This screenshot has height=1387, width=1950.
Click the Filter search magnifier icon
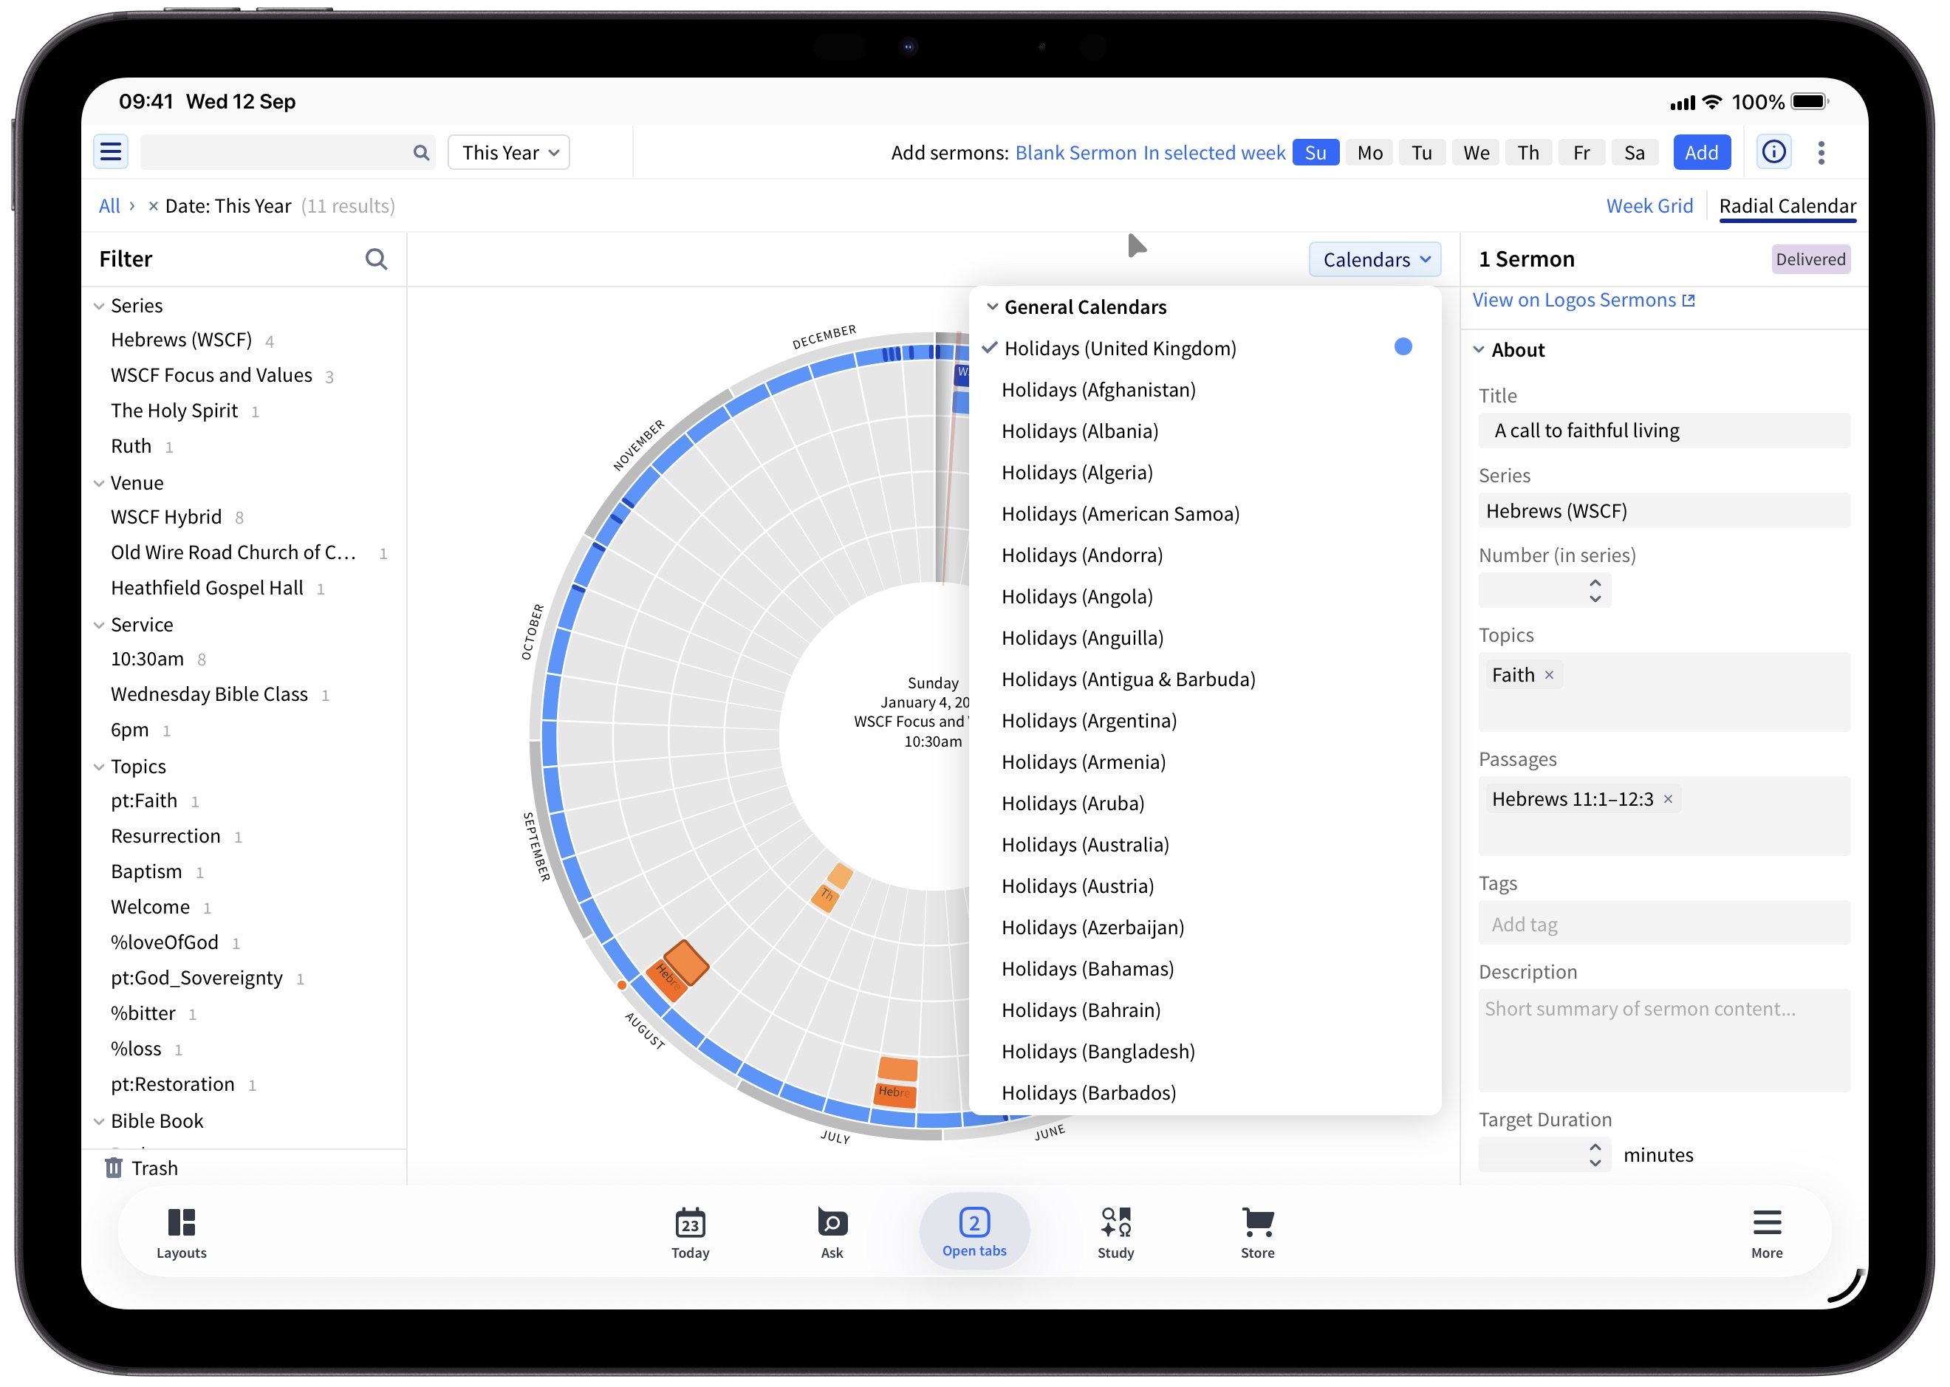click(376, 258)
